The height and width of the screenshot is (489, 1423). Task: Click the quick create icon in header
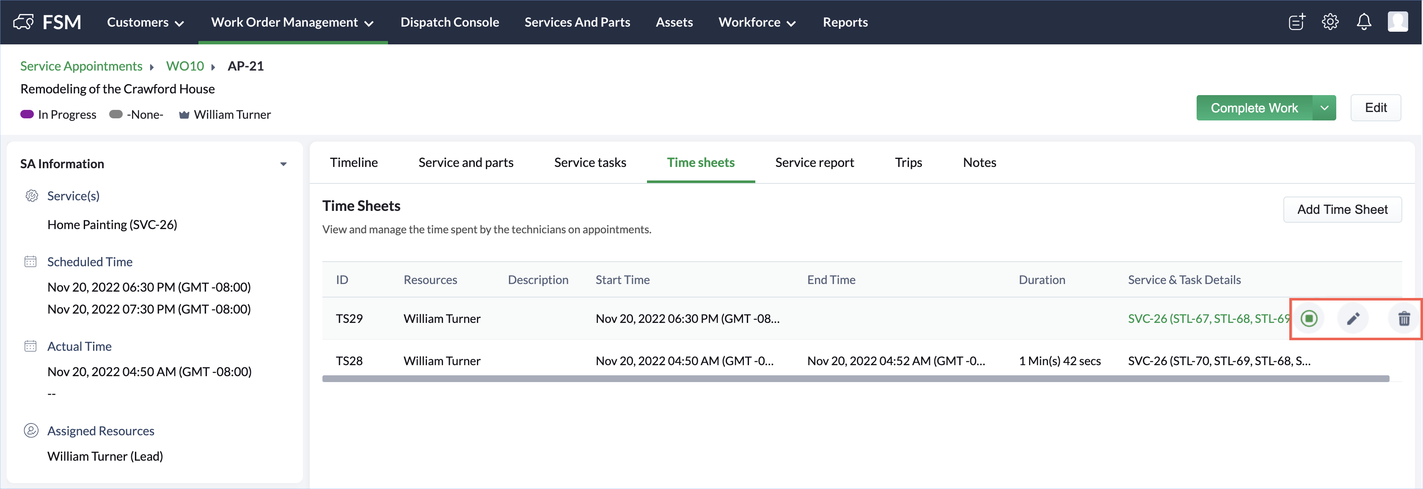[1296, 22]
